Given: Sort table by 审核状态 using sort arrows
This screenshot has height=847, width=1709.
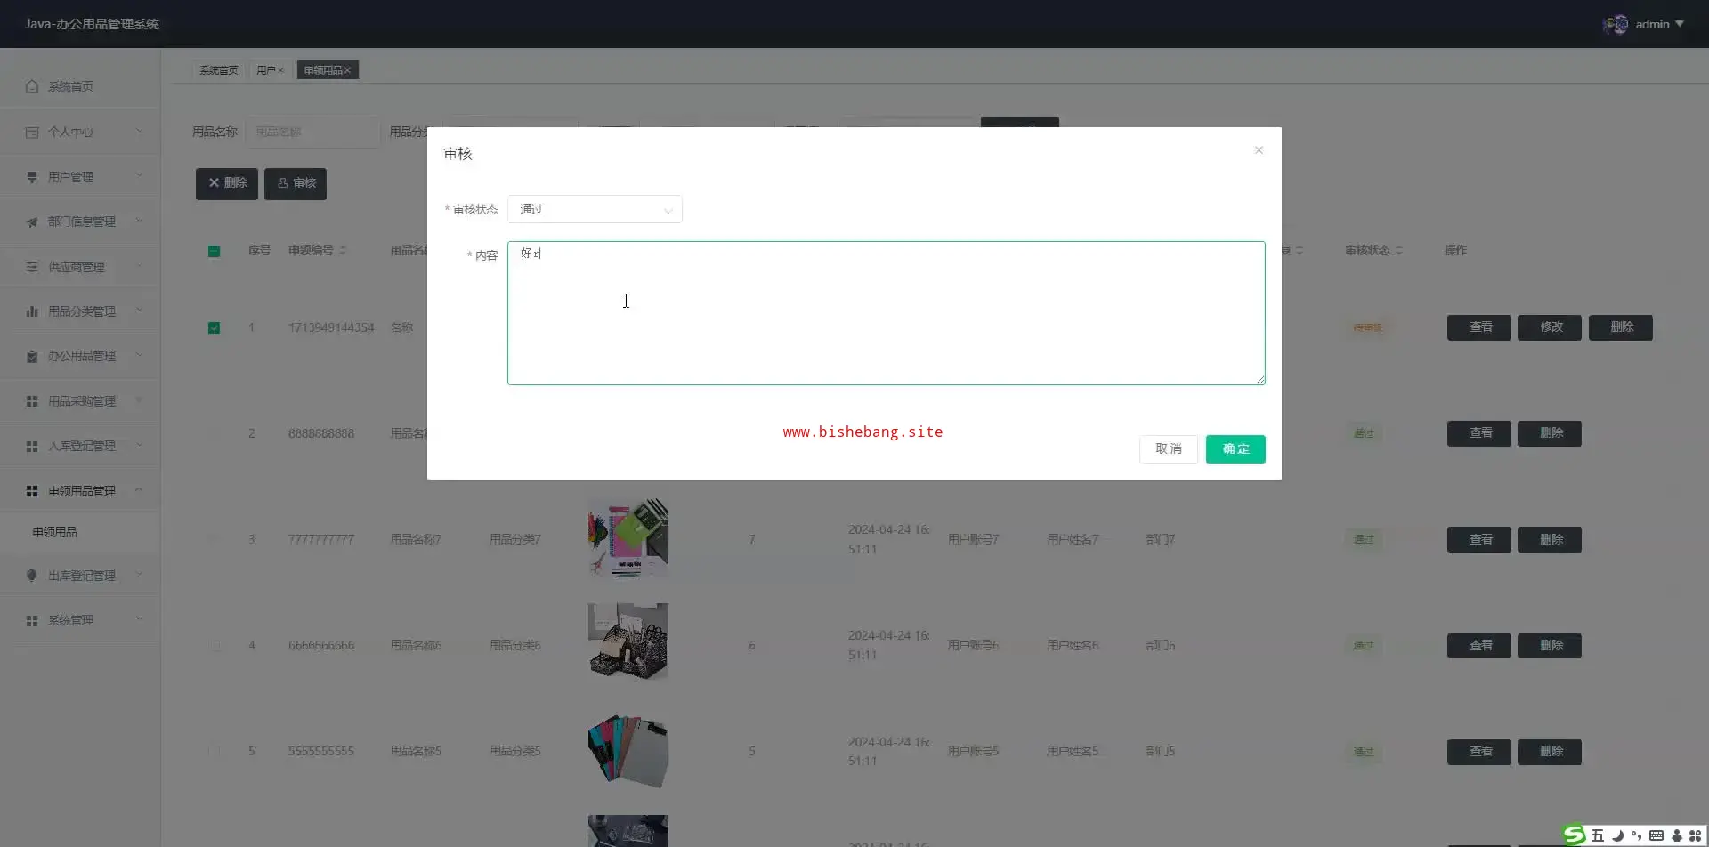Looking at the screenshot, I should [x=1398, y=250].
